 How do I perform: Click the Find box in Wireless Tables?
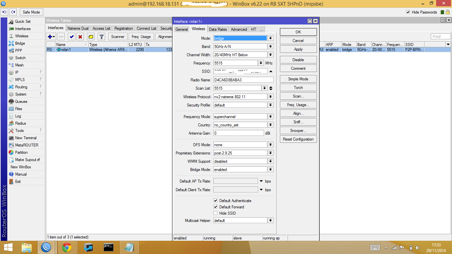[x=441, y=36]
